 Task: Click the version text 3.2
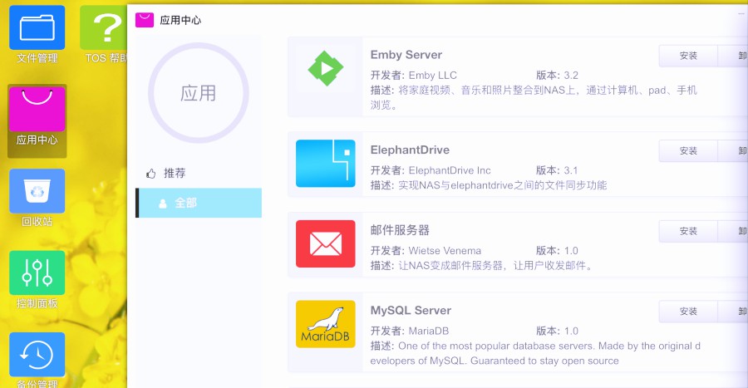(571, 76)
